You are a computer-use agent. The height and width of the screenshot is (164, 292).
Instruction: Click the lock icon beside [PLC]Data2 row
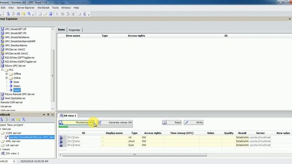(61, 145)
